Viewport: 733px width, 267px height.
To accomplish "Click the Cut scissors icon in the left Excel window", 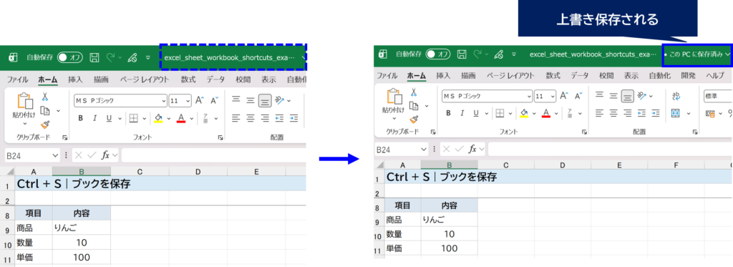I will click(x=45, y=97).
